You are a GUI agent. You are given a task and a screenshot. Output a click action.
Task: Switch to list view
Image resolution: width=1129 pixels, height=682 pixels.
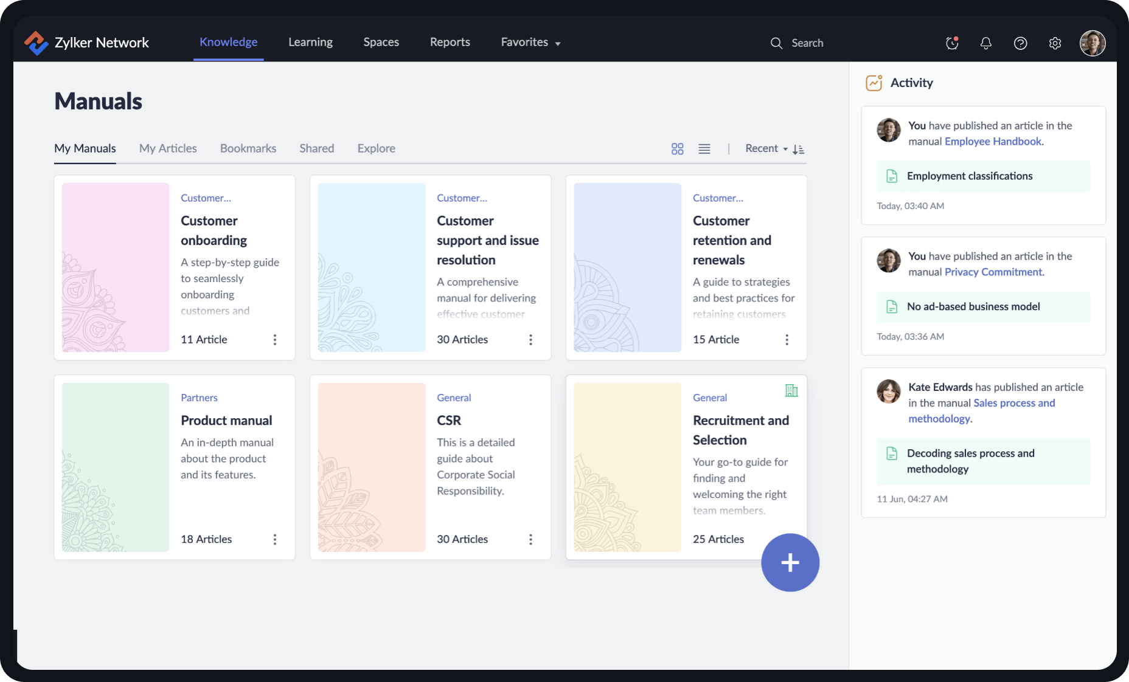[x=704, y=149]
